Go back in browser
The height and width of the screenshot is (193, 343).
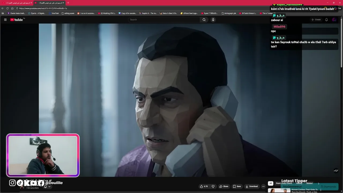tap(3, 8)
